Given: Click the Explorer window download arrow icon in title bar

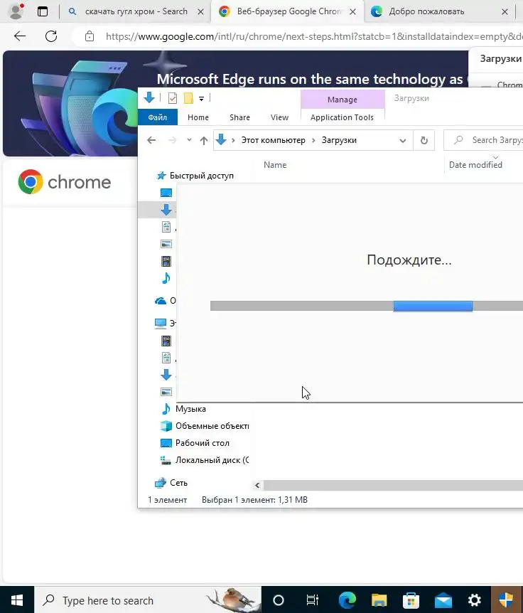Looking at the screenshot, I should click(149, 97).
